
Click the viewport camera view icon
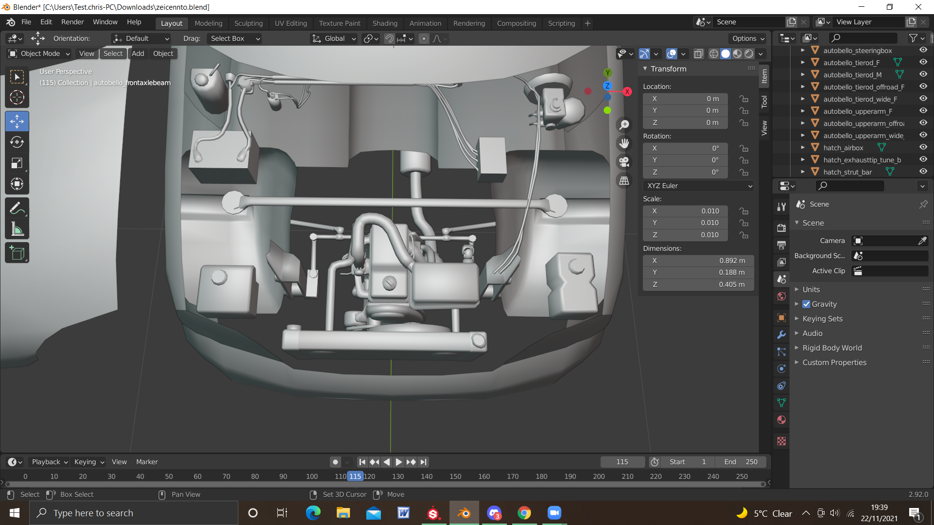624,161
